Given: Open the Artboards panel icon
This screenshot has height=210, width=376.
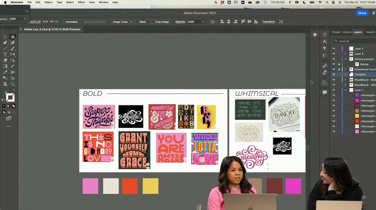Looking at the screenshot, I should pos(325,83).
